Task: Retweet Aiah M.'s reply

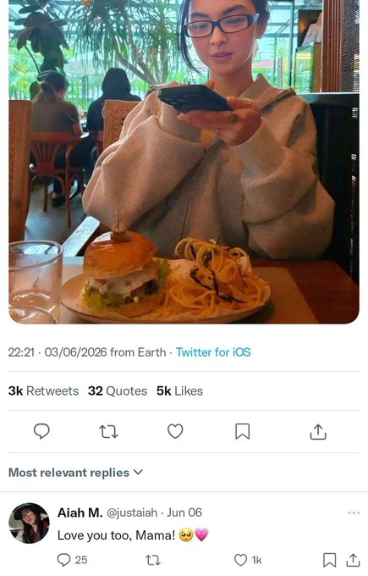Action: pyautogui.click(x=153, y=560)
